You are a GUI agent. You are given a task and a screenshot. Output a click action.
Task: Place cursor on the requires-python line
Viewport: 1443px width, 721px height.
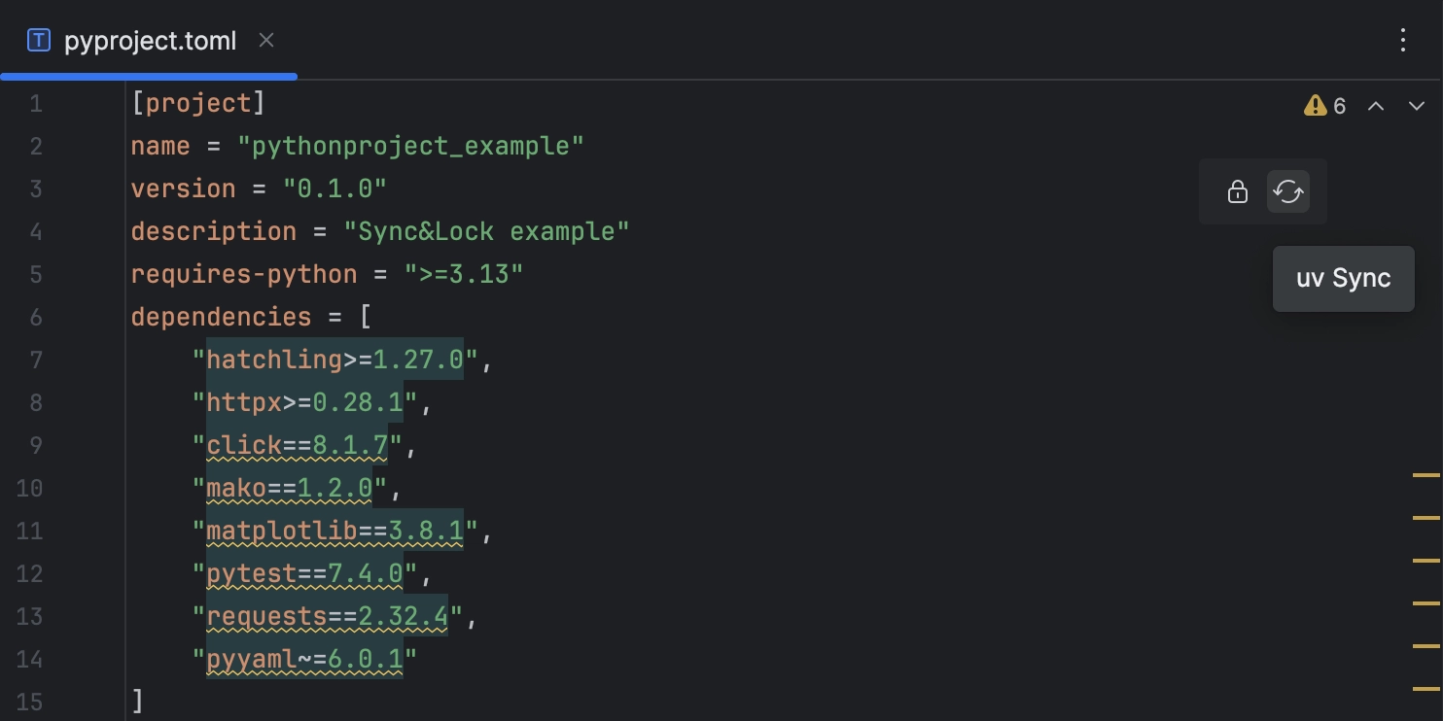[326, 274]
